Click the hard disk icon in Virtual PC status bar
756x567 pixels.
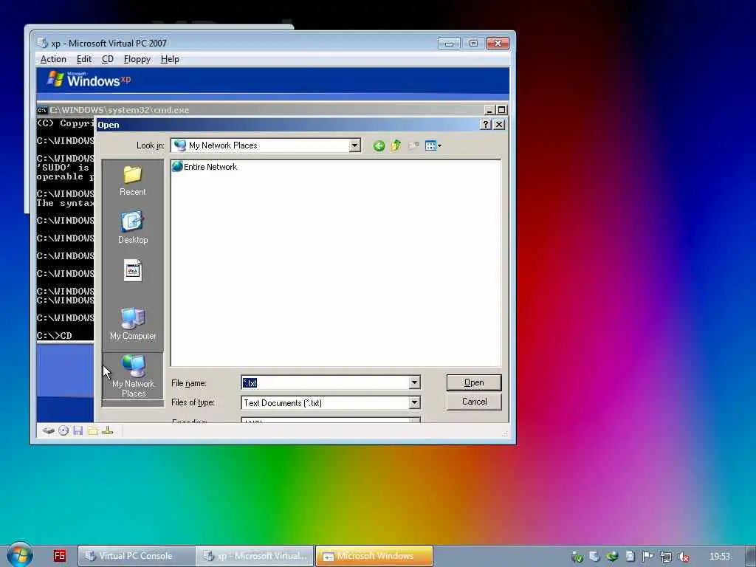coord(48,430)
